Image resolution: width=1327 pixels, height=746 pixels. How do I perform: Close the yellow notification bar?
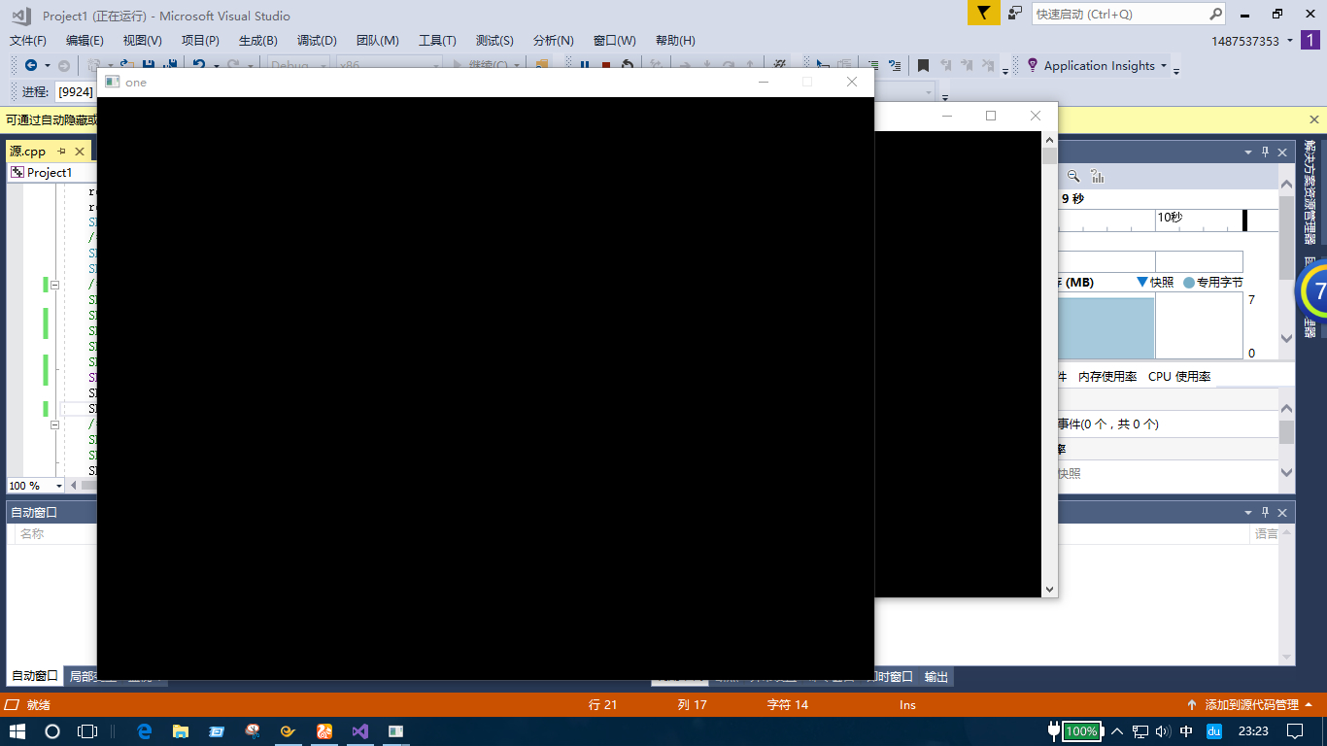point(1314,120)
